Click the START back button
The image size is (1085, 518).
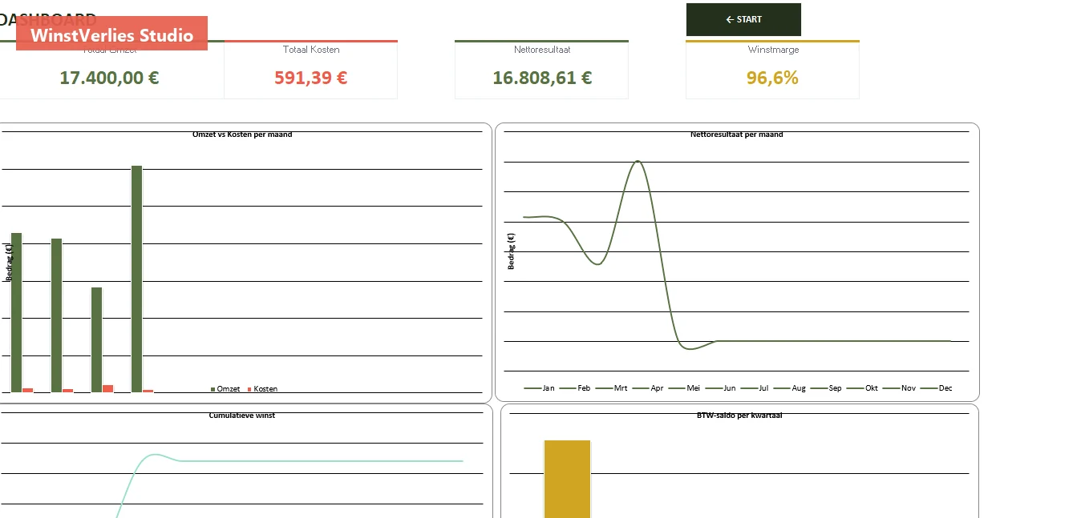click(743, 19)
